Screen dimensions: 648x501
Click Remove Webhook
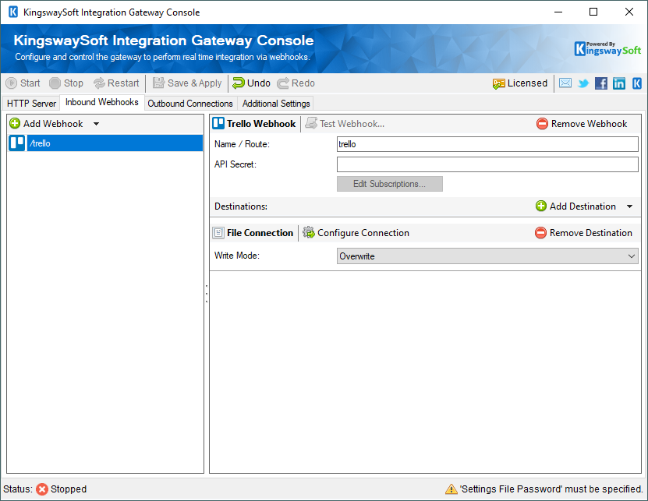[582, 123]
